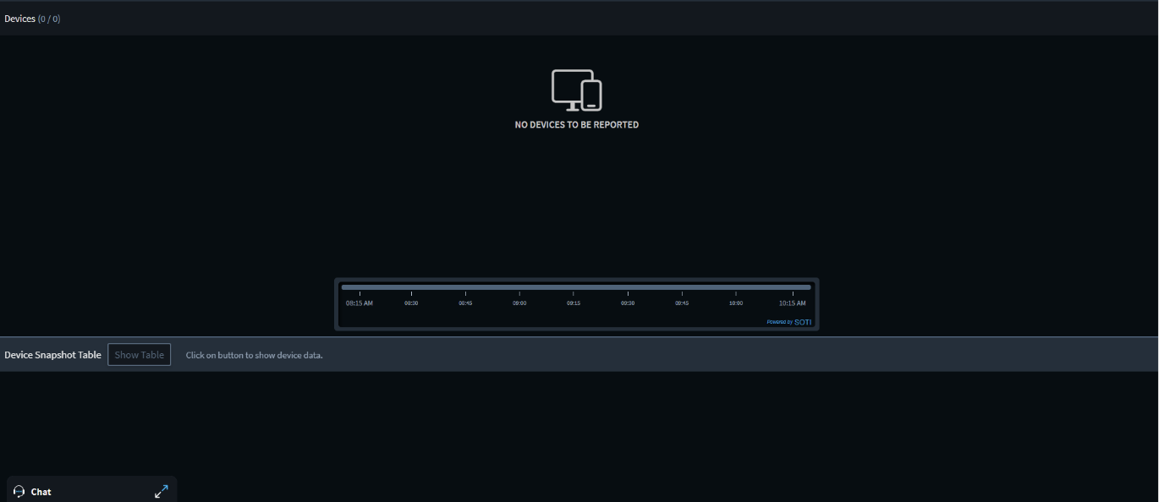Click the Devices (0 / 0) header

[32, 19]
